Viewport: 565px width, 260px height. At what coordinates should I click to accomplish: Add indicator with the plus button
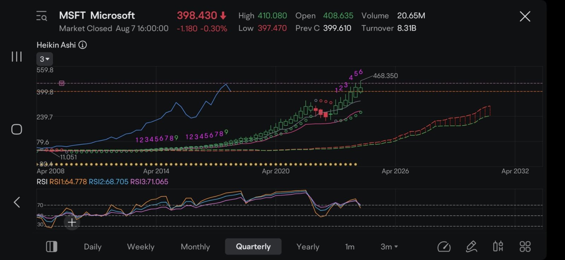point(72,223)
